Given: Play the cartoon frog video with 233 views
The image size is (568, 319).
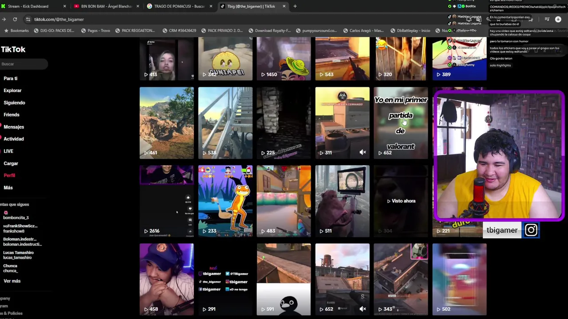Looking at the screenshot, I should point(225,201).
